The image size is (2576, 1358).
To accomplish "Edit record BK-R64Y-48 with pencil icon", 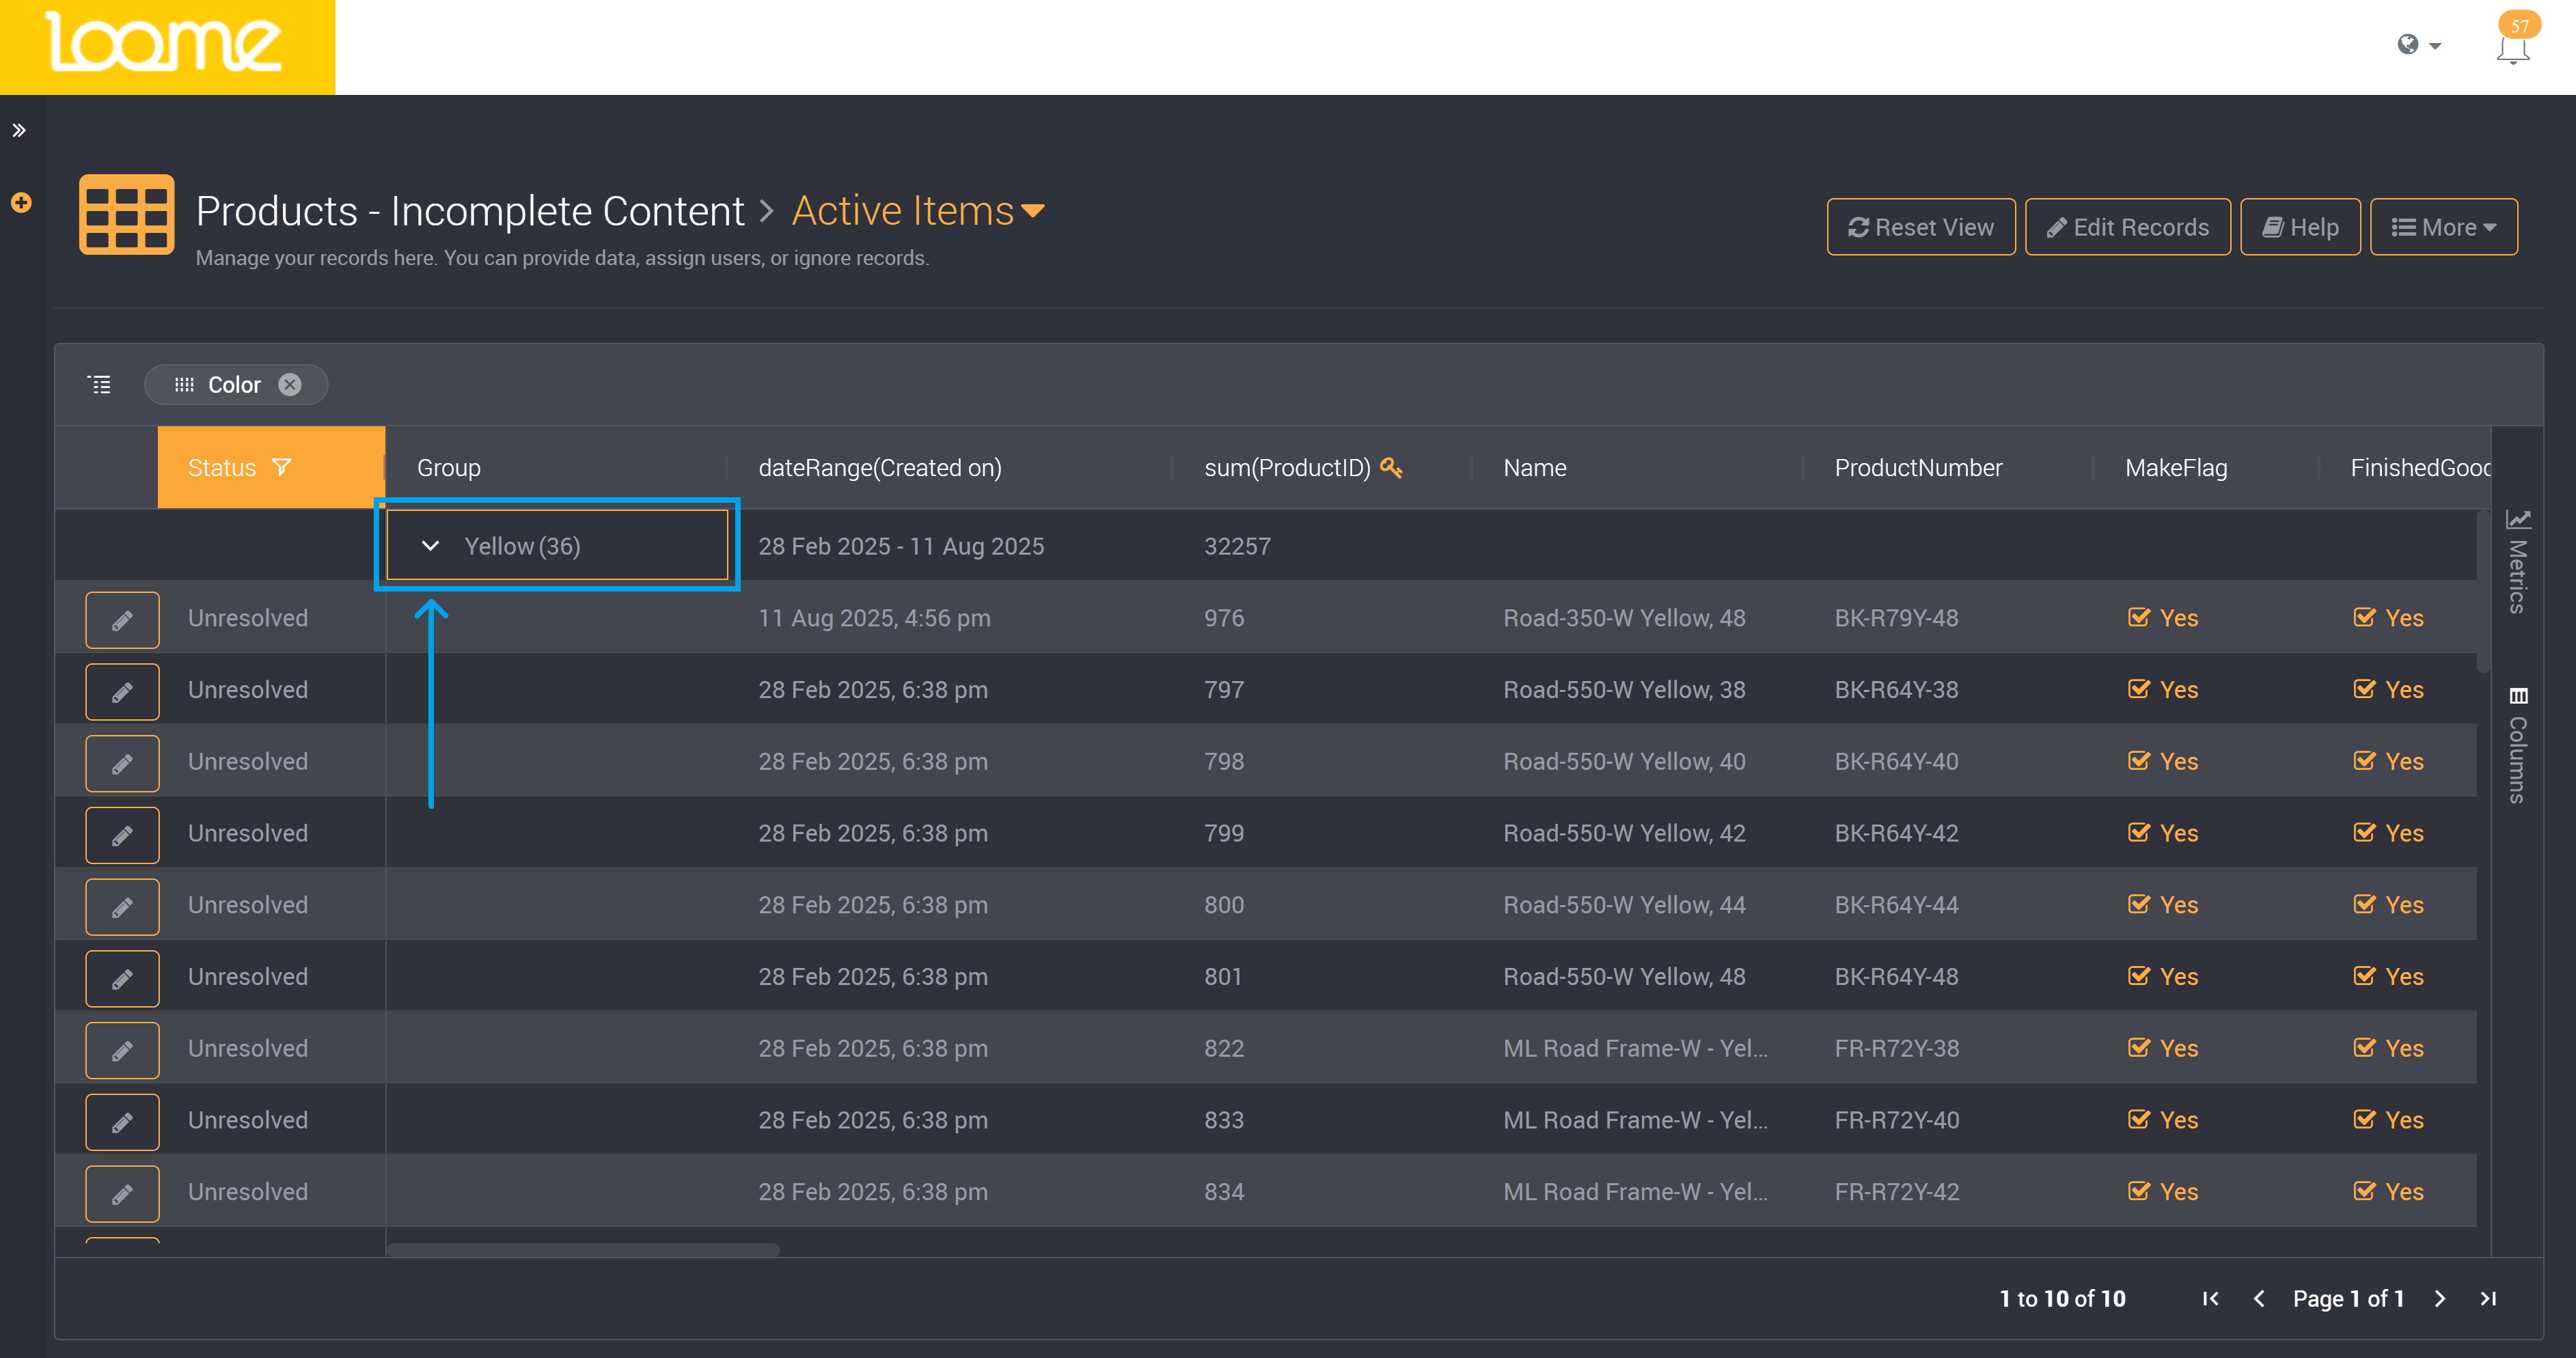I will point(122,979).
